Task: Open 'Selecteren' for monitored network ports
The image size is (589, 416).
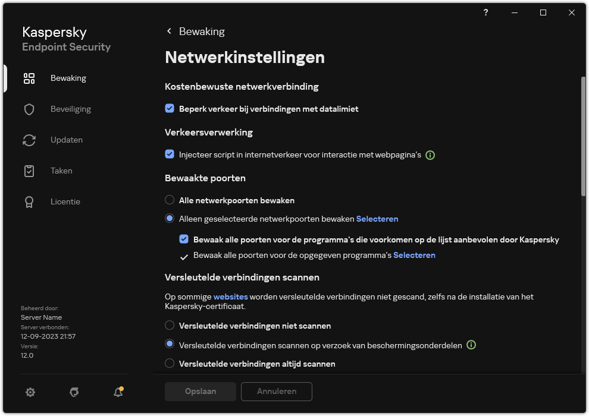Action: coord(377,219)
